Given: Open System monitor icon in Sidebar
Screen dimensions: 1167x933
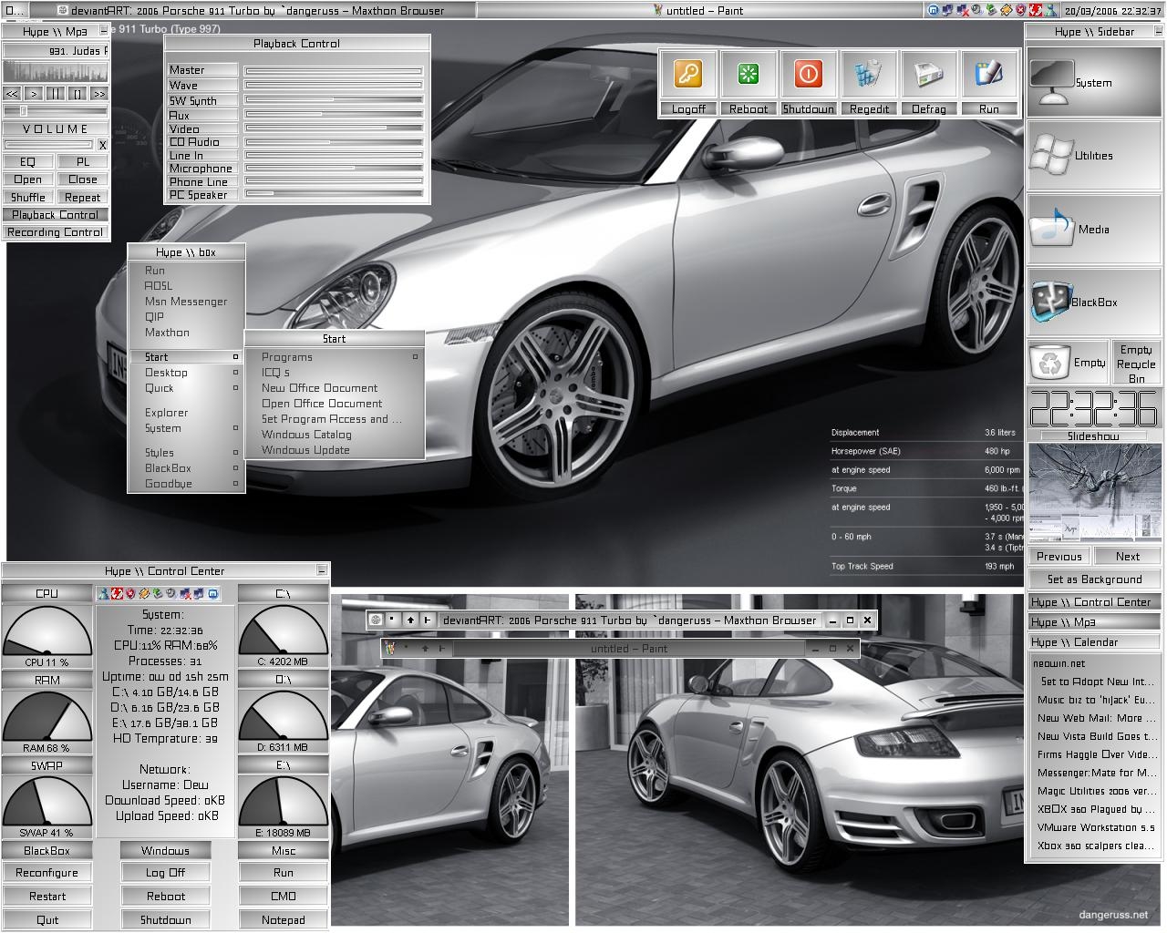Looking at the screenshot, I should point(1051,82).
